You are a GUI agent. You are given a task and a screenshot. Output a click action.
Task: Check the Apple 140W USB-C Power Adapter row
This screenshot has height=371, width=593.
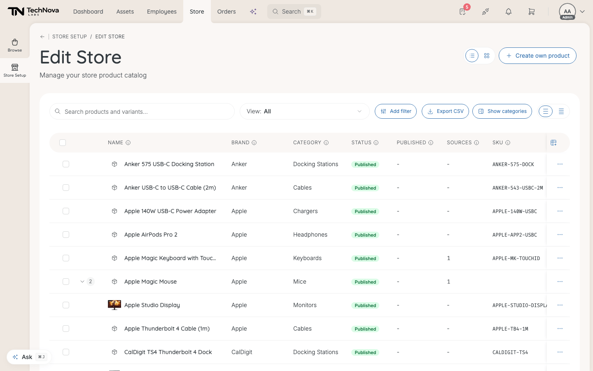click(66, 211)
